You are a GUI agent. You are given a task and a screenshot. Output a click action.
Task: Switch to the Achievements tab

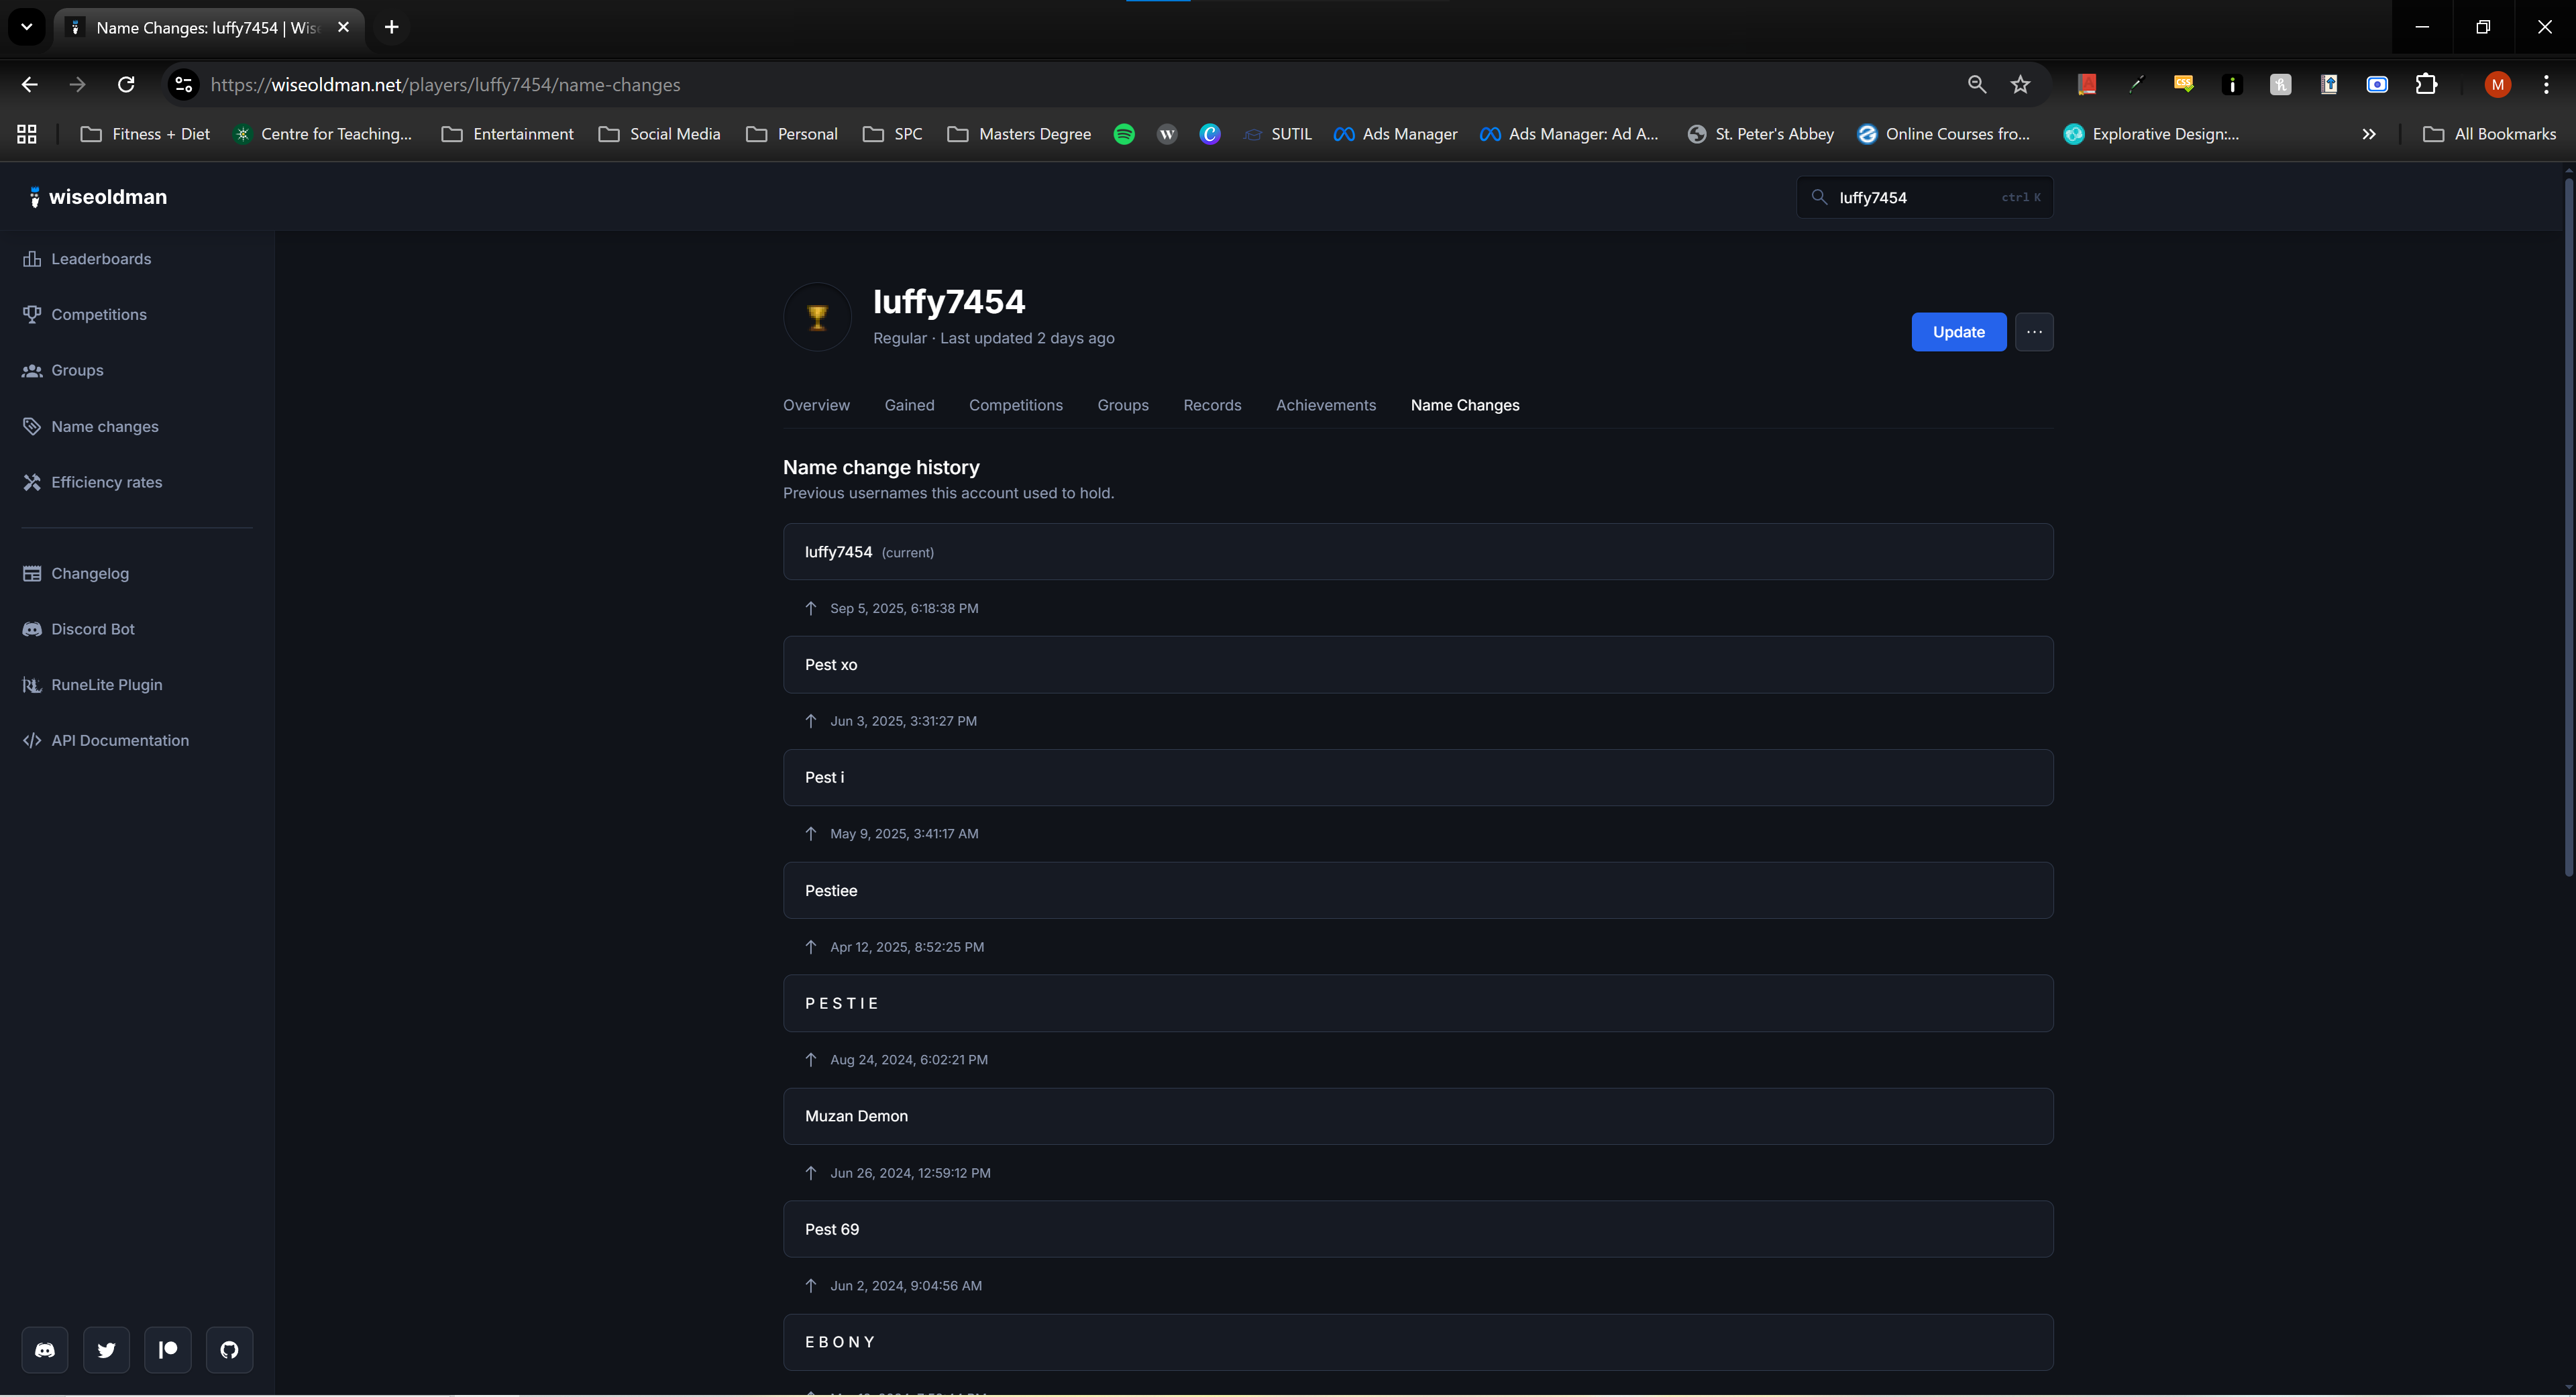[1325, 405]
